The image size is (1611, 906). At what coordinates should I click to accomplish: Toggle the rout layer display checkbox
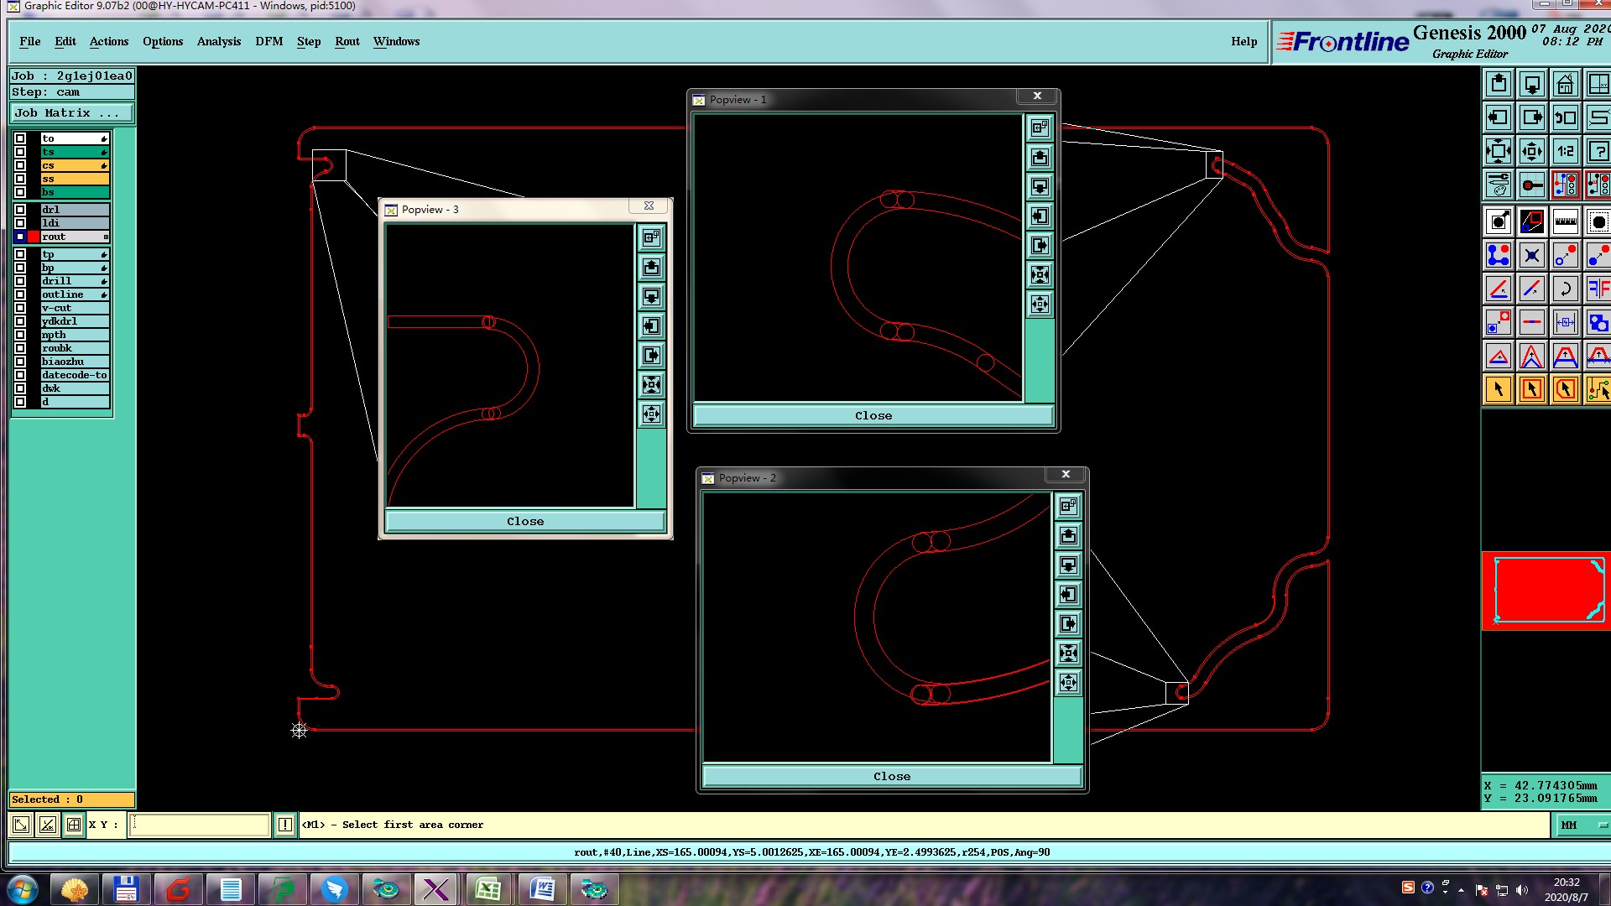(x=20, y=237)
